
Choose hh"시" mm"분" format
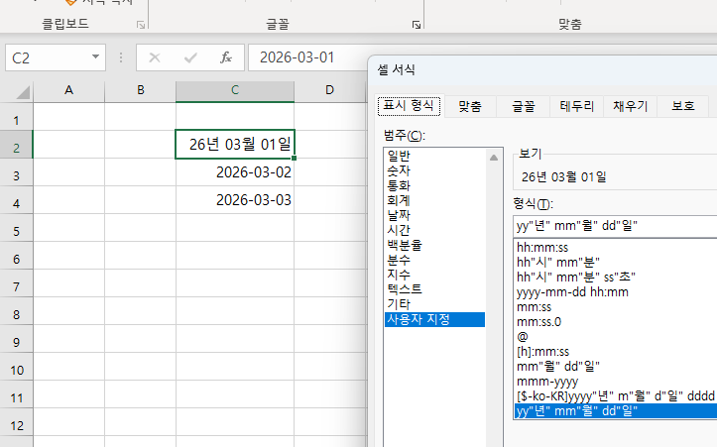pyautogui.click(x=615, y=263)
